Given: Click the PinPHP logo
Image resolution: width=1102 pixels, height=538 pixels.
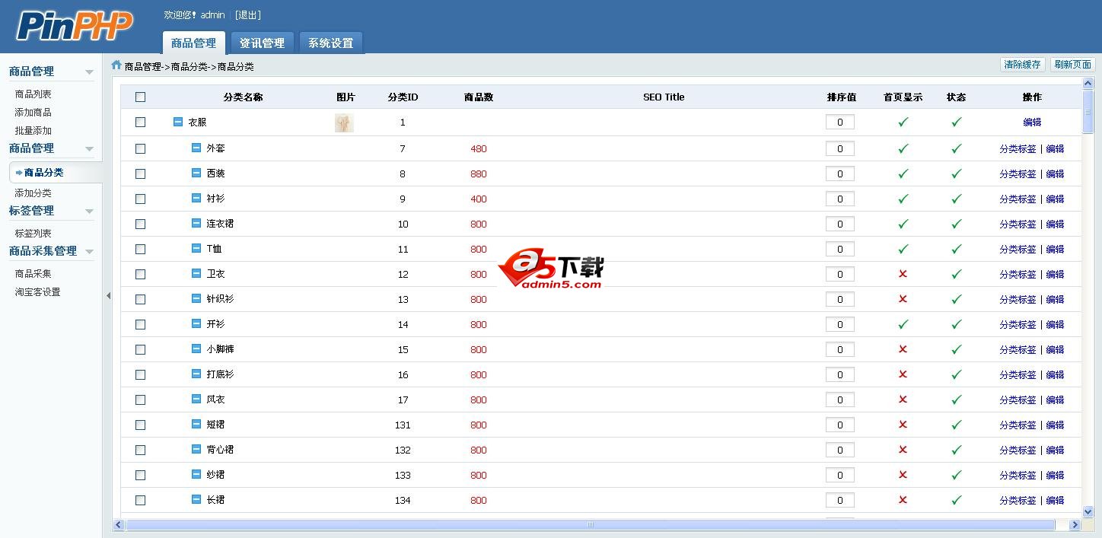Looking at the screenshot, I should (x=75, y=26).
